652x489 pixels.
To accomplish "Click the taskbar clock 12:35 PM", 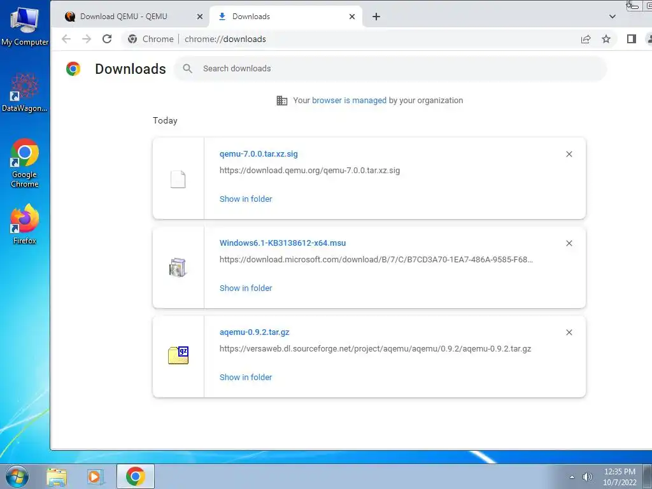I will coord(620,477).
